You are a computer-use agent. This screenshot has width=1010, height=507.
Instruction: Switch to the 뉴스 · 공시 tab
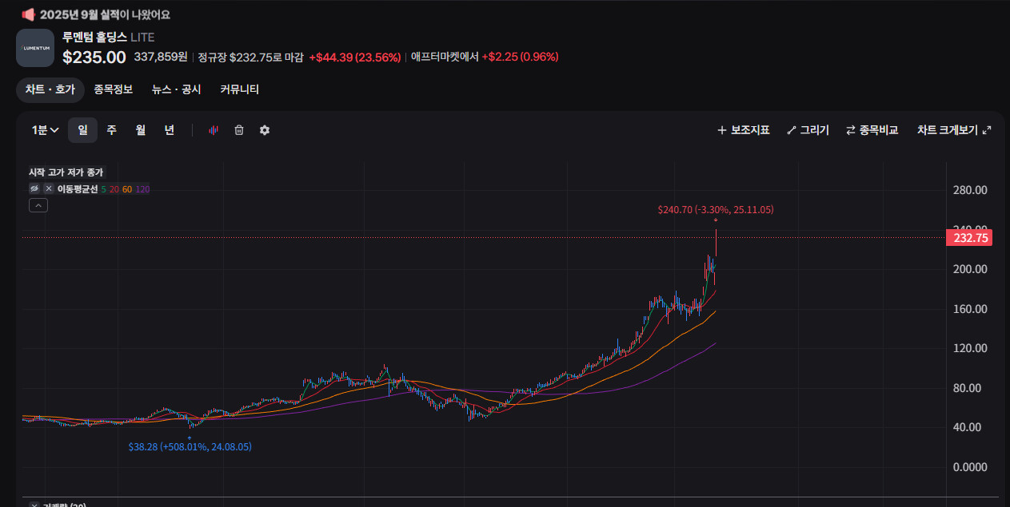(x=177, y=90)
